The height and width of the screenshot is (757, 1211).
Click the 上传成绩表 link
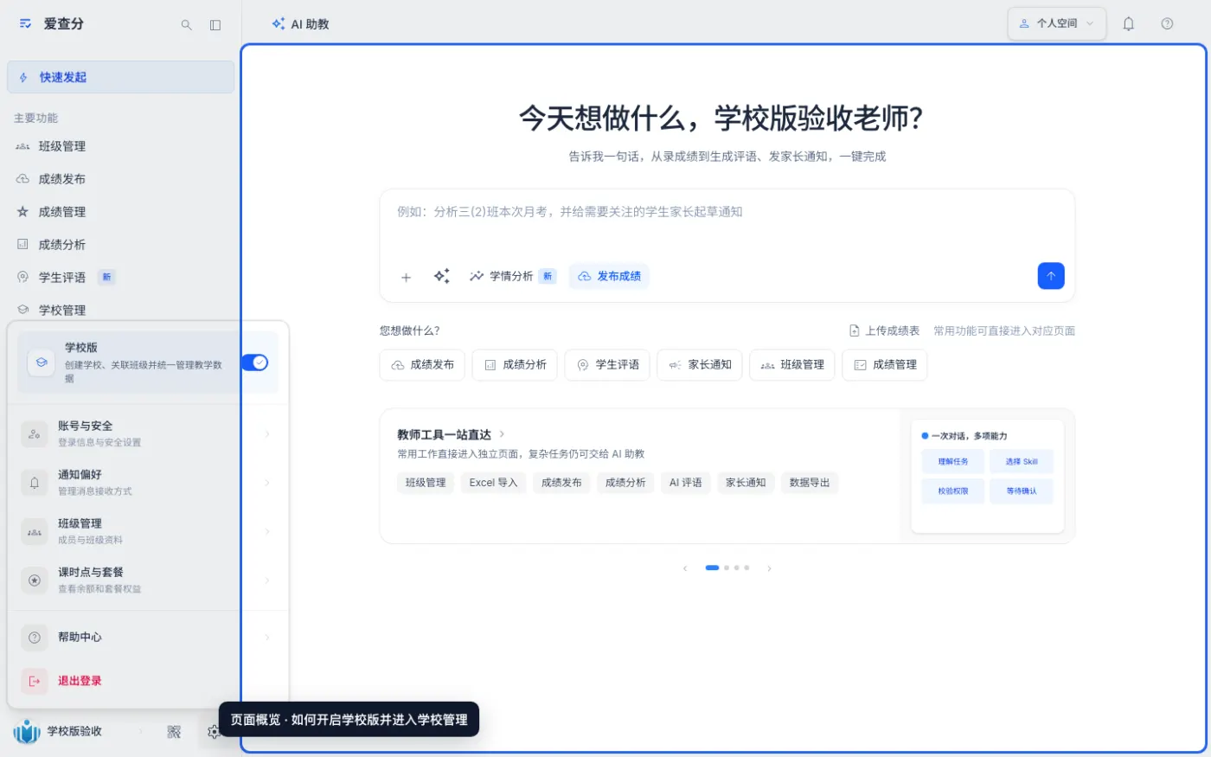coord(884,330)
